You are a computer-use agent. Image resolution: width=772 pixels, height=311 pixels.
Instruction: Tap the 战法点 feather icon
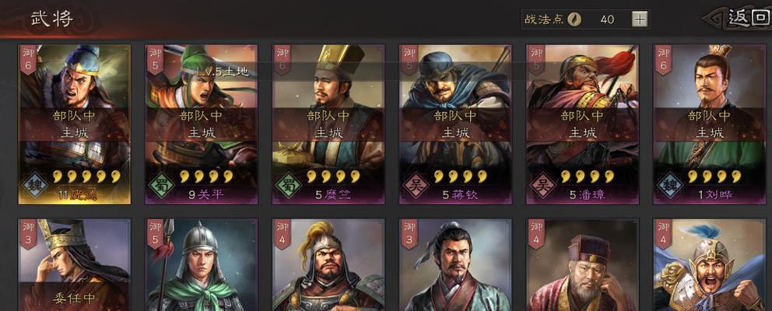click(574, 19)
